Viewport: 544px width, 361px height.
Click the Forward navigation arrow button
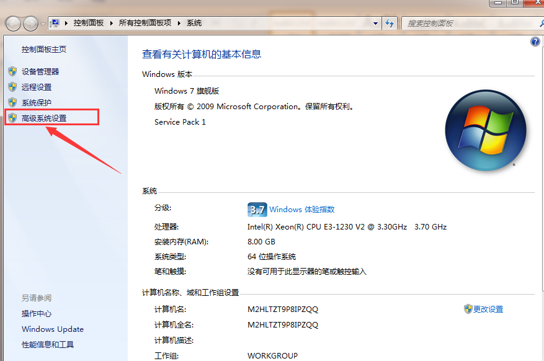[30, 24]
